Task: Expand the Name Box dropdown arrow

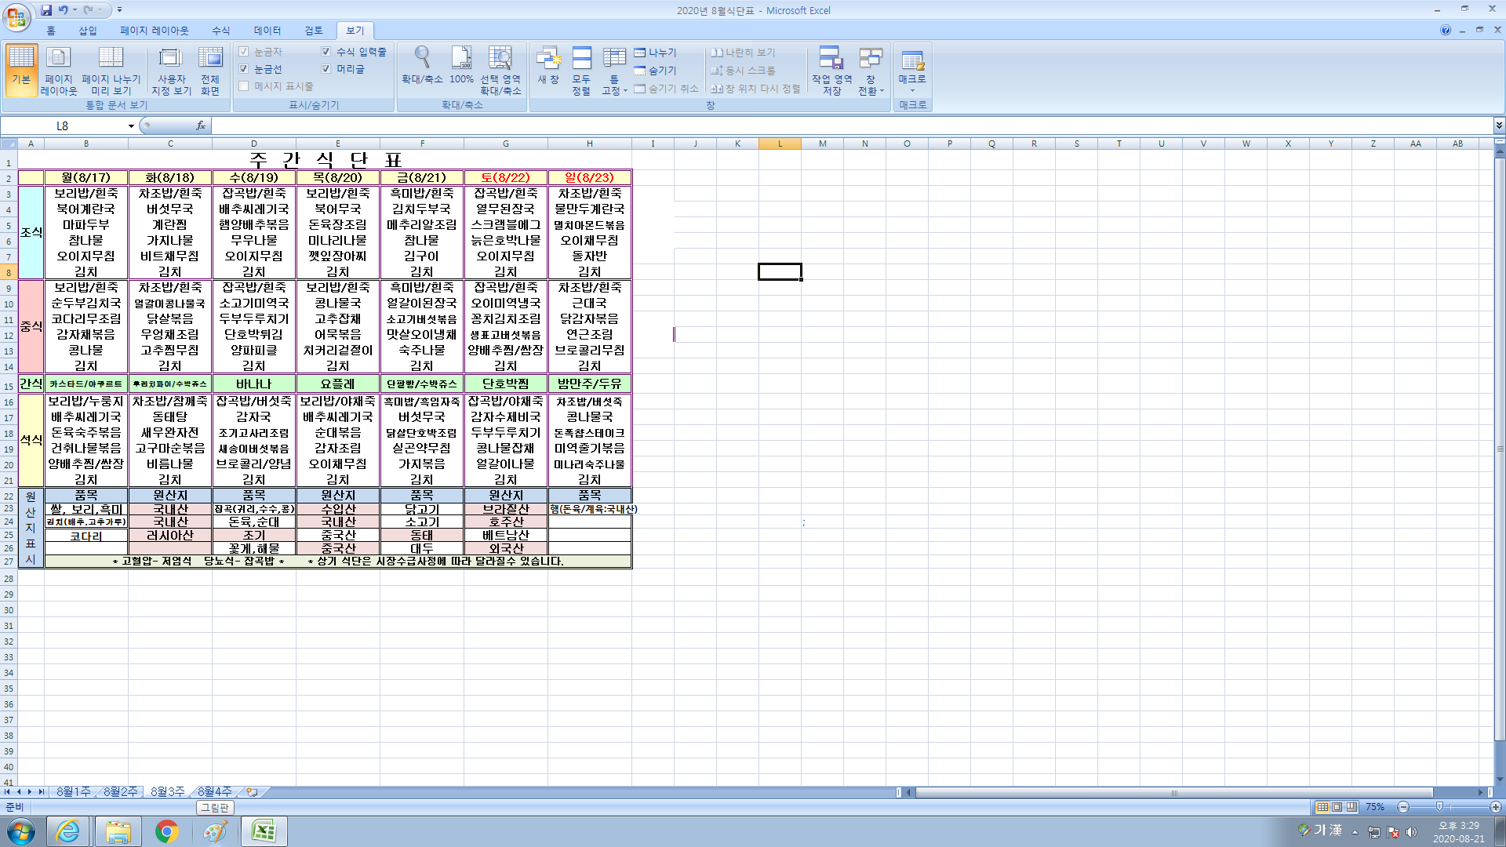Action: (131, 126)
